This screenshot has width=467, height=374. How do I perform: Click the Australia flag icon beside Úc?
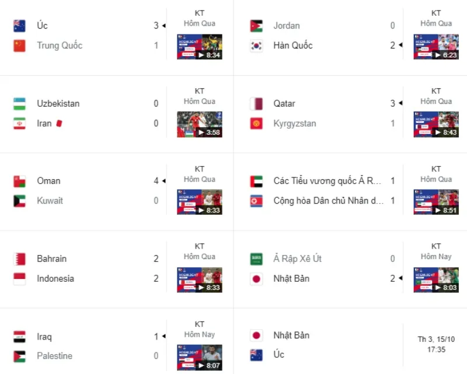click(18, 25)
